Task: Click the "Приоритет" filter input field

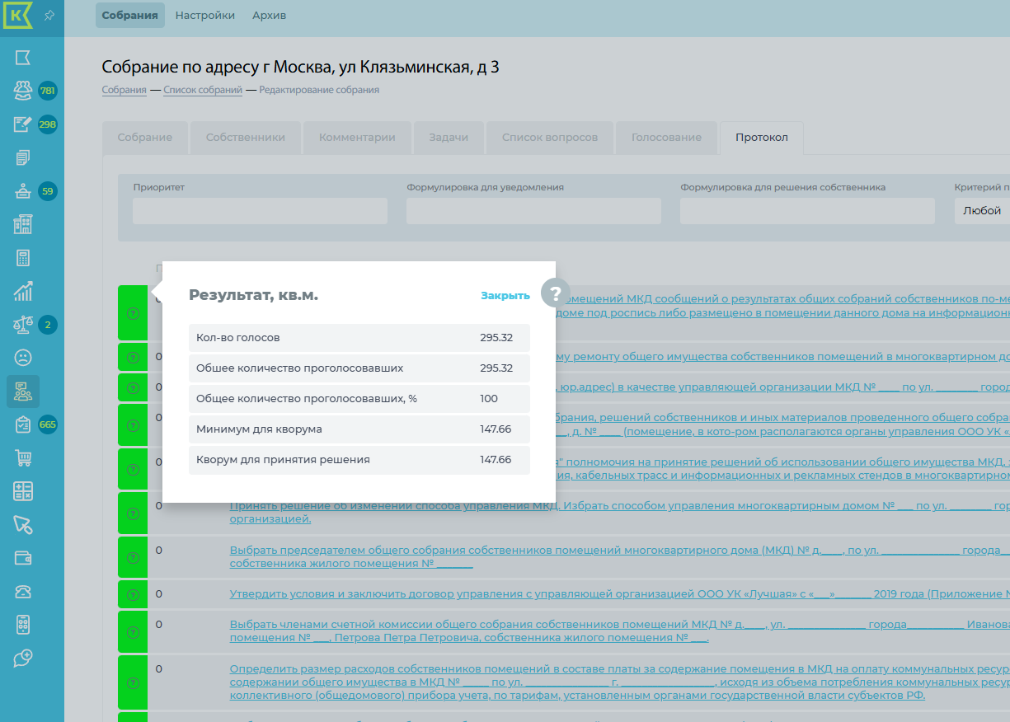Action: [x=260, y=211]
